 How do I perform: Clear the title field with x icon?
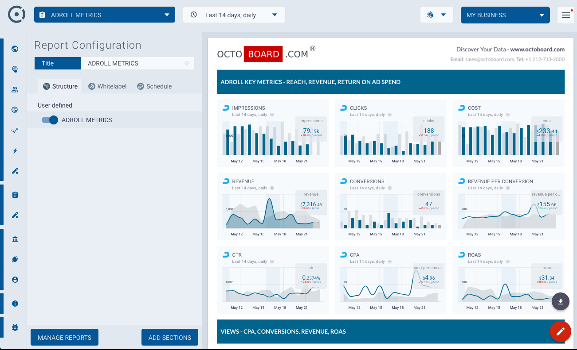[x=187, y=63]
